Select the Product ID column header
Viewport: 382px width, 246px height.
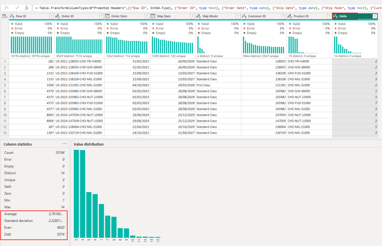309,16
